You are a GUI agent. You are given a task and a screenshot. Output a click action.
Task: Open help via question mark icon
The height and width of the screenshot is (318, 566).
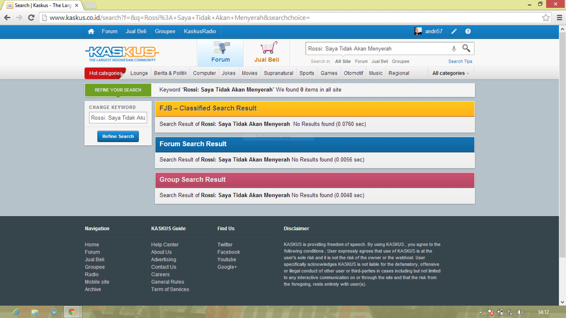(x=468, y=31)
